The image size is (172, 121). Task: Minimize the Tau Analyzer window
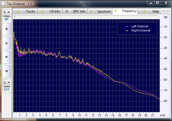click(151, 3)
